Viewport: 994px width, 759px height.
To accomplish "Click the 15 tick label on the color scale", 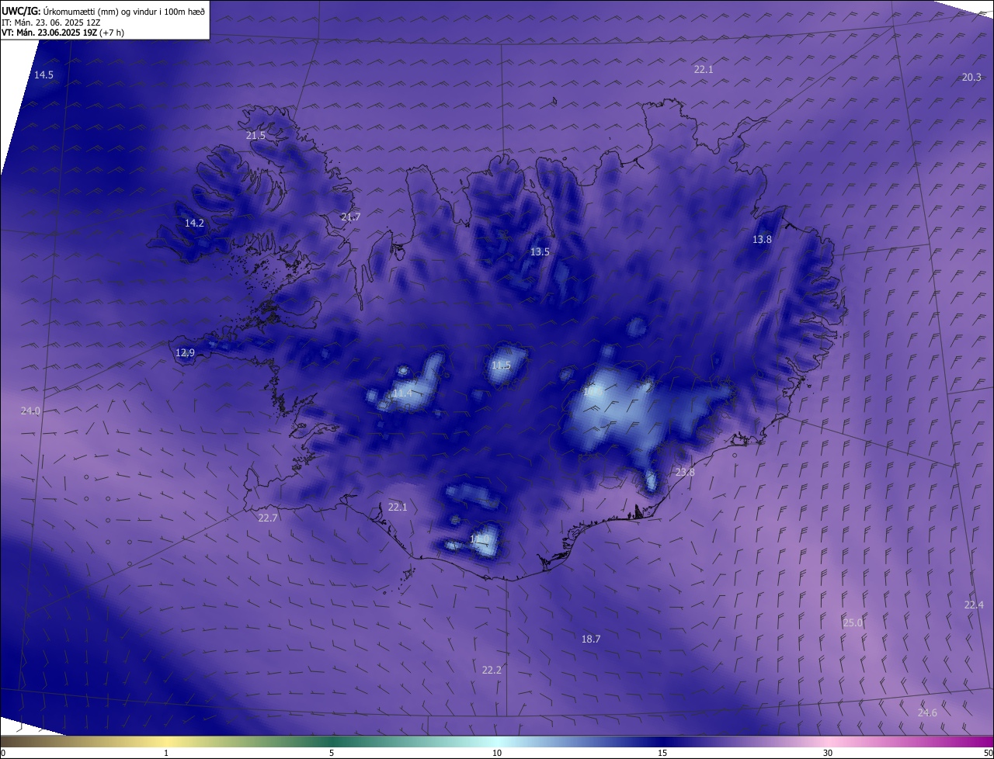I will [662, 753].
